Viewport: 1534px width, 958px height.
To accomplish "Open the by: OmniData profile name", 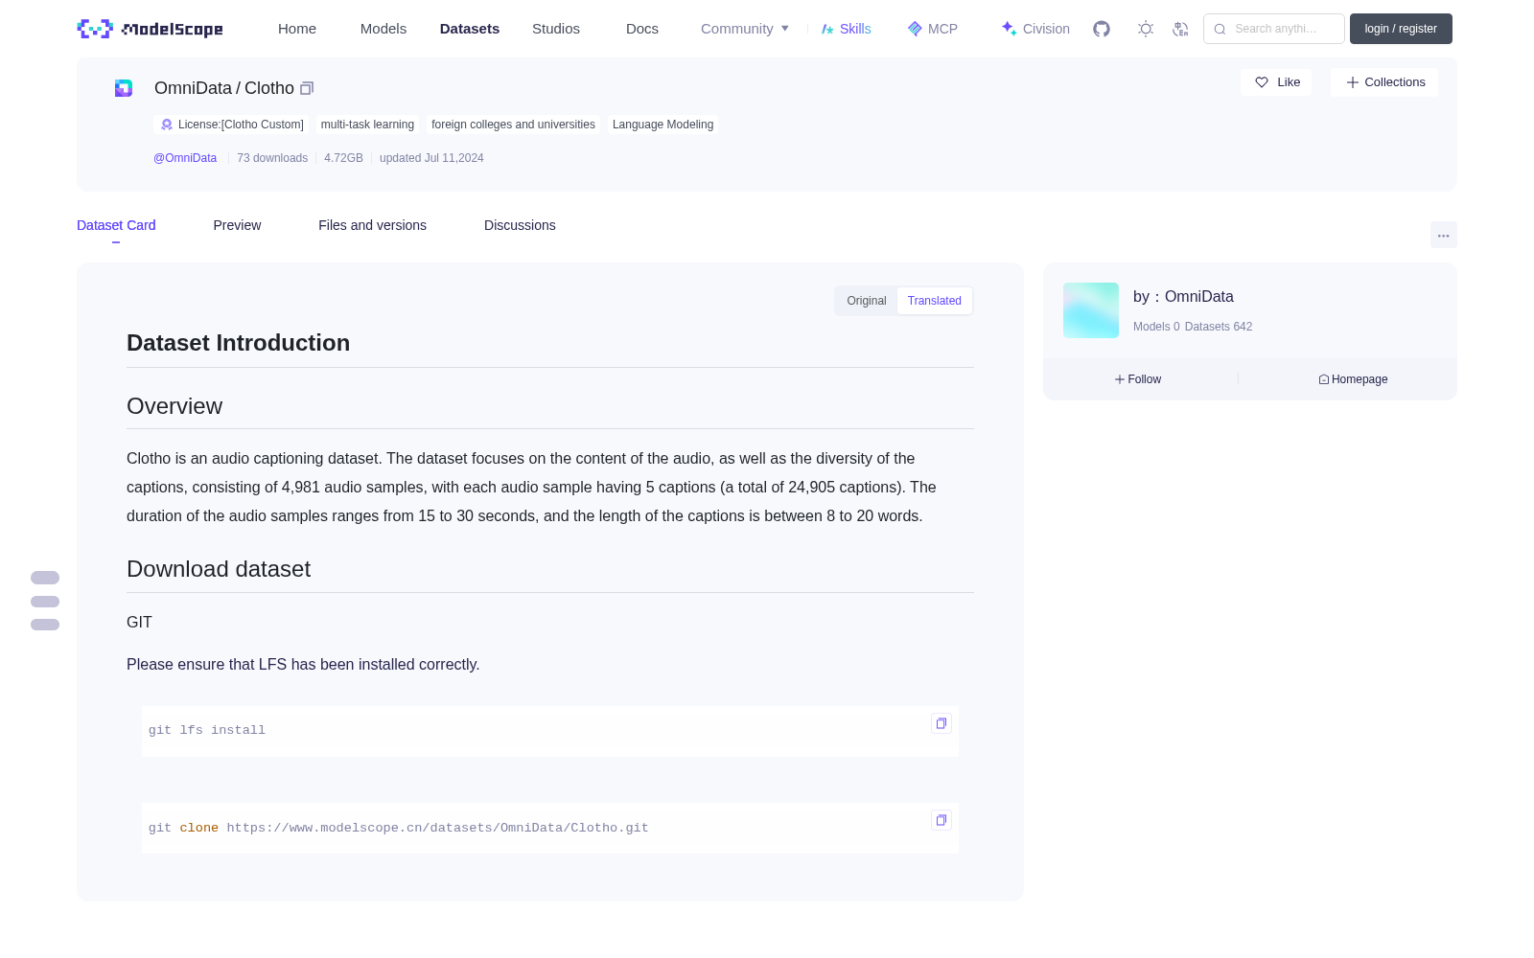I will pyautogui.click(x=1183, y=297).
